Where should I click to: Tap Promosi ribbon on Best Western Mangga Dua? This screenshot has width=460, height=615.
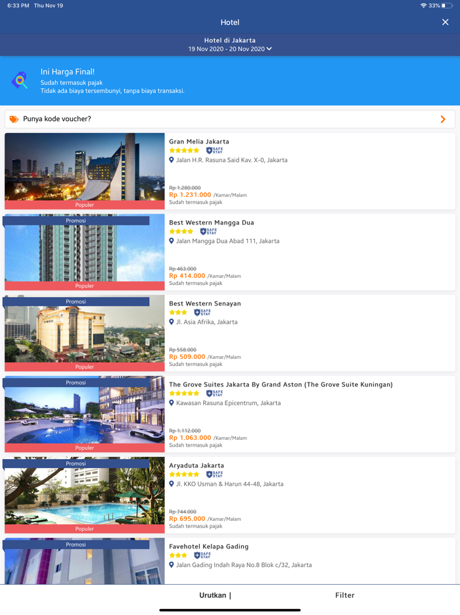[76, 221]
